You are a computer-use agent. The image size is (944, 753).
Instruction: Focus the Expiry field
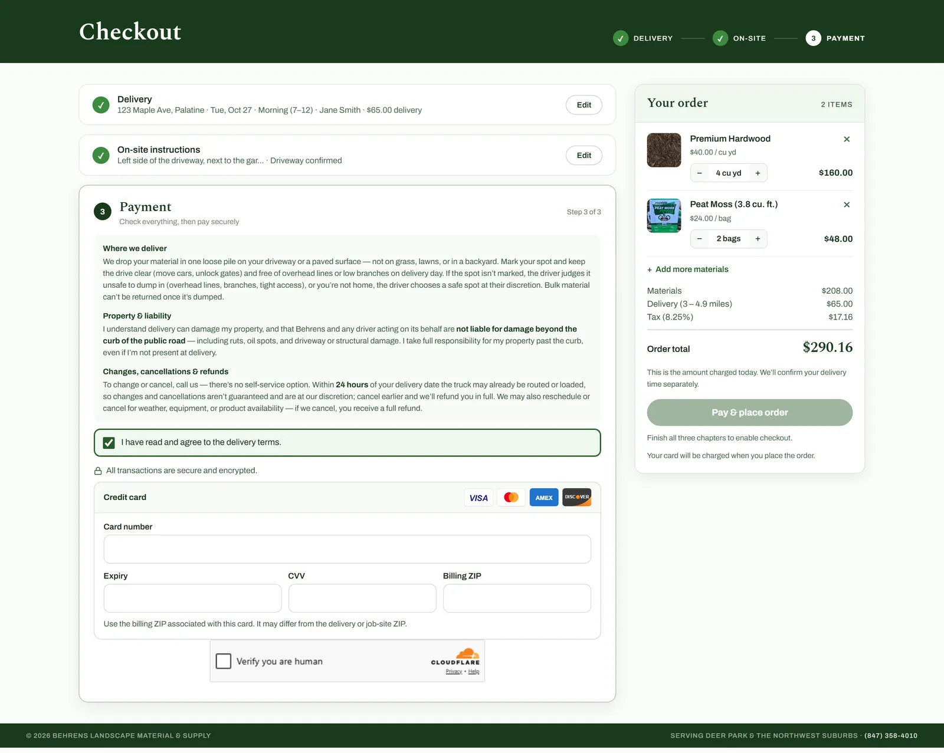(x=192, y=599)
